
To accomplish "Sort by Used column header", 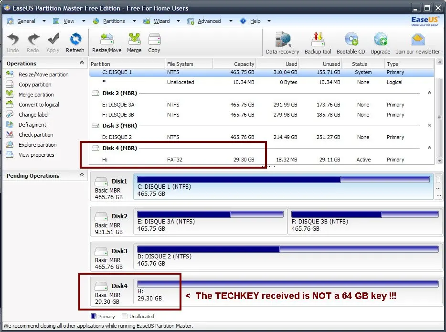I will point(277,64).
